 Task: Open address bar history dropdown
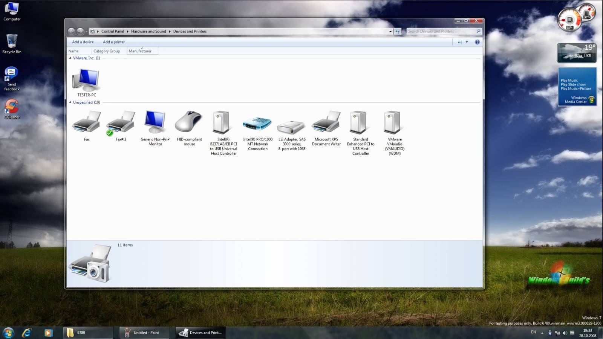[x=390, y=32]
